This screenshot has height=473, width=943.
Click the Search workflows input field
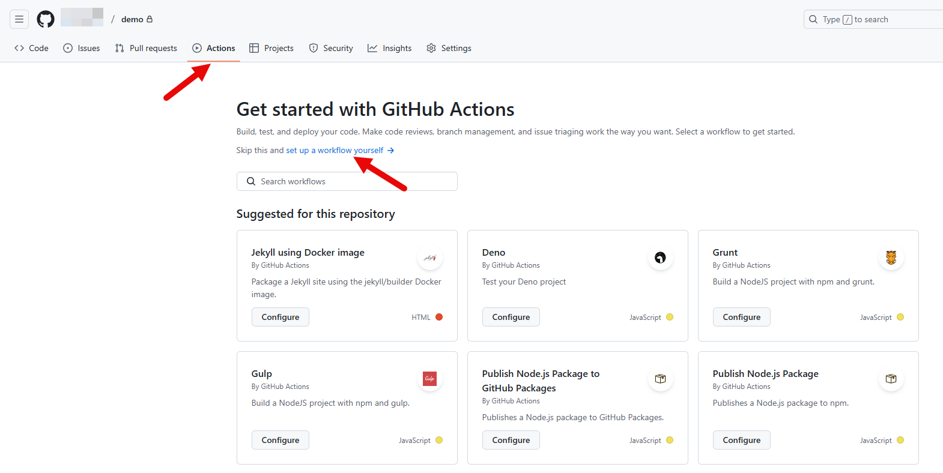(x=347, y=181)
